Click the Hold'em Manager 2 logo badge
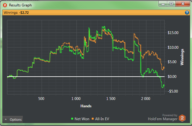This screenshot has width=192, height=126. tap(182, 118)
